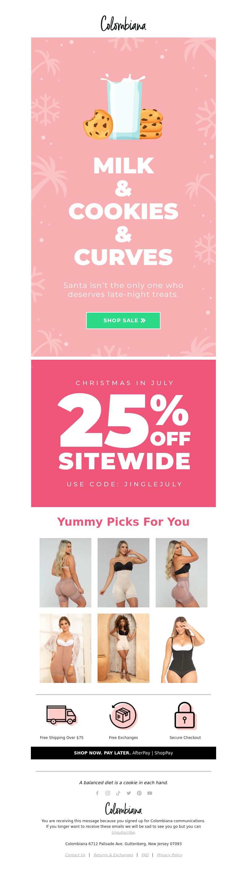Open the Privacy Policy link
Viewport: 247px width, 873px height.
(x=169, y=855)
